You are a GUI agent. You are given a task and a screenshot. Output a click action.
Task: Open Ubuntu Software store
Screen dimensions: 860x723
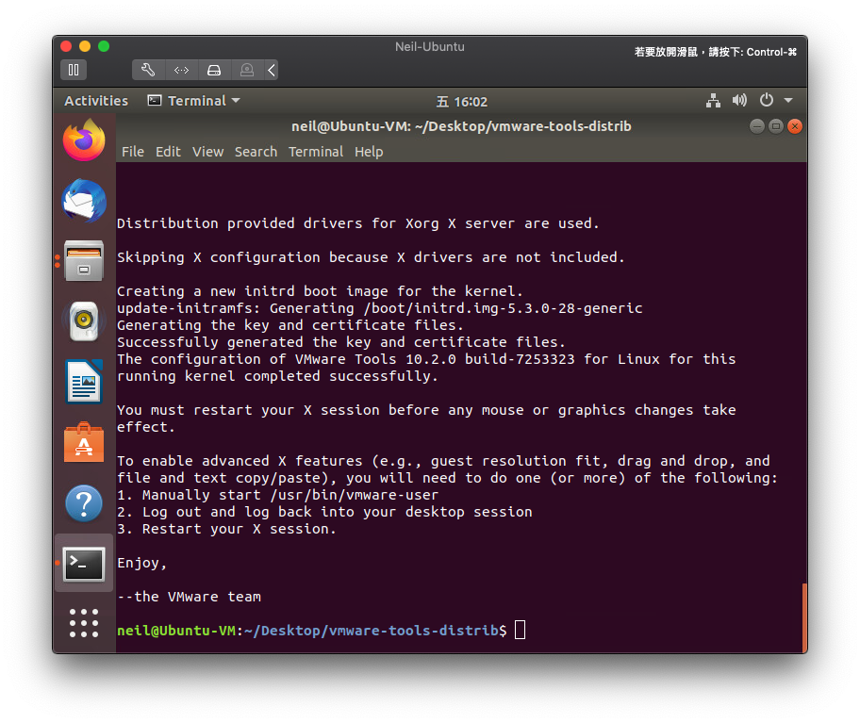pos(84,442)
